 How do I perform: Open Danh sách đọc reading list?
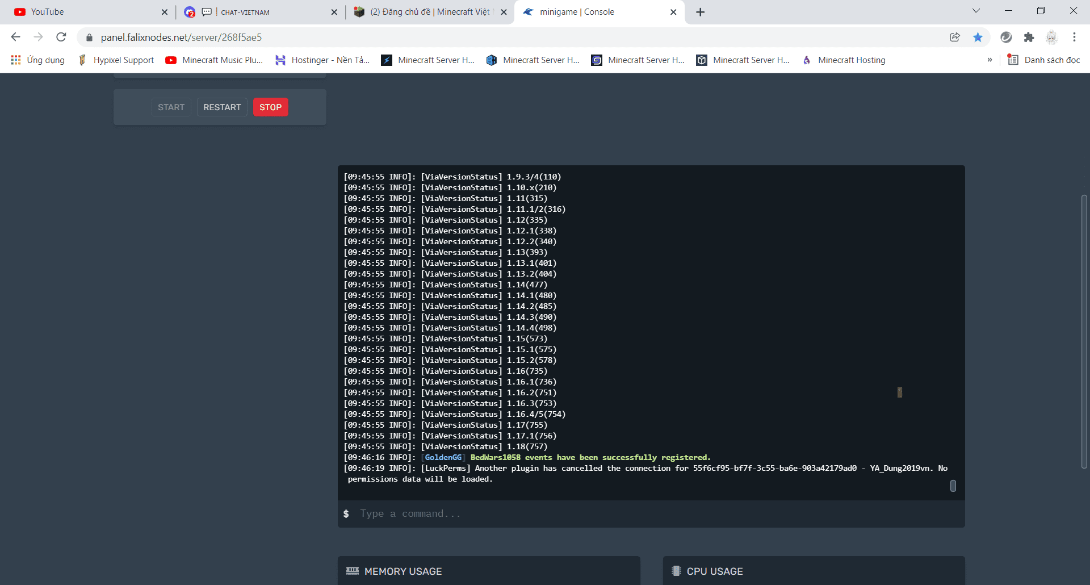[x=1043, y=60]
